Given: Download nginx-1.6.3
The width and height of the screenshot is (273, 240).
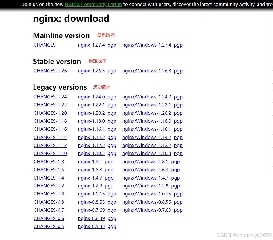Looking at the screenshot, I should pyautogui.click(x=90, y=170).
